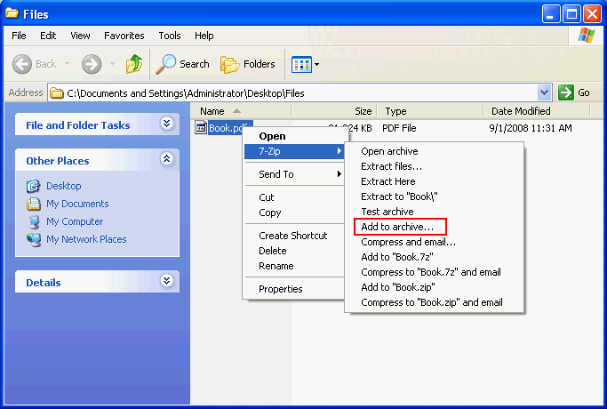Click the Book.pdf file icon

tap(201, 127)
